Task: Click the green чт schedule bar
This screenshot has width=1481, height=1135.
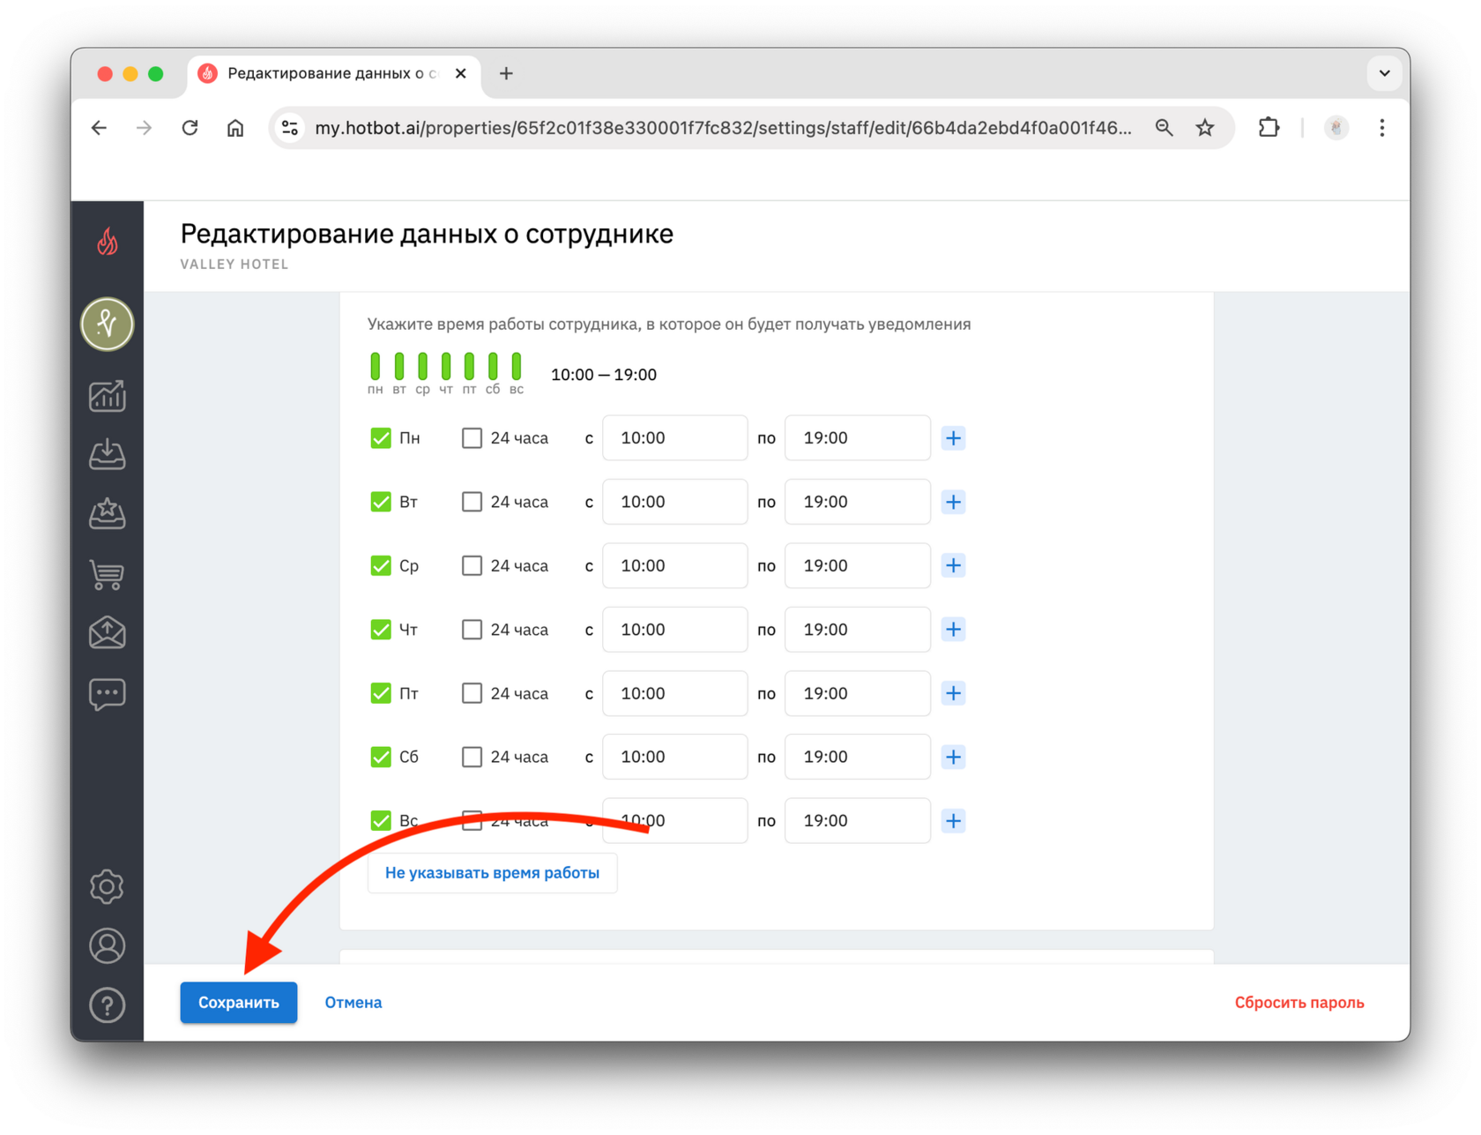Action: click(x=446, y=366)
